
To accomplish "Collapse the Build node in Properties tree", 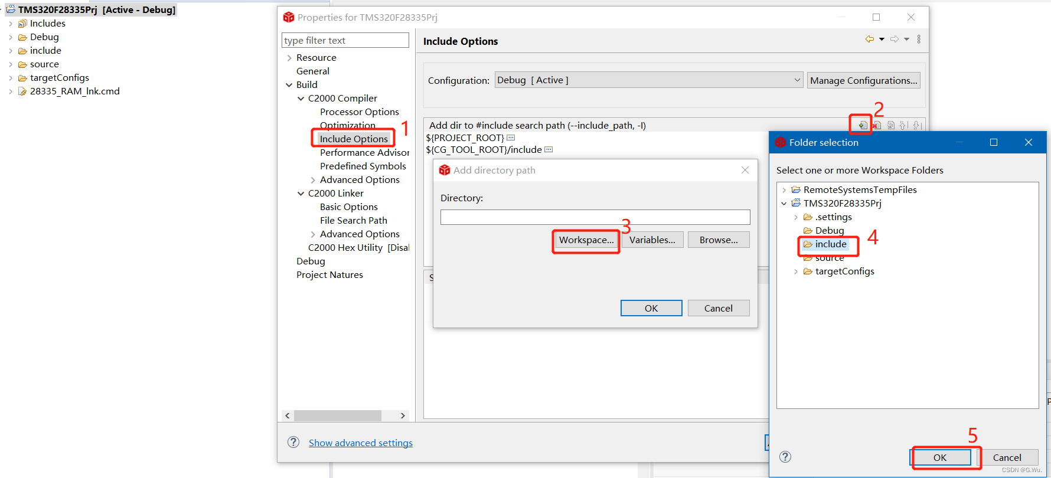I will tap(289, 85).
